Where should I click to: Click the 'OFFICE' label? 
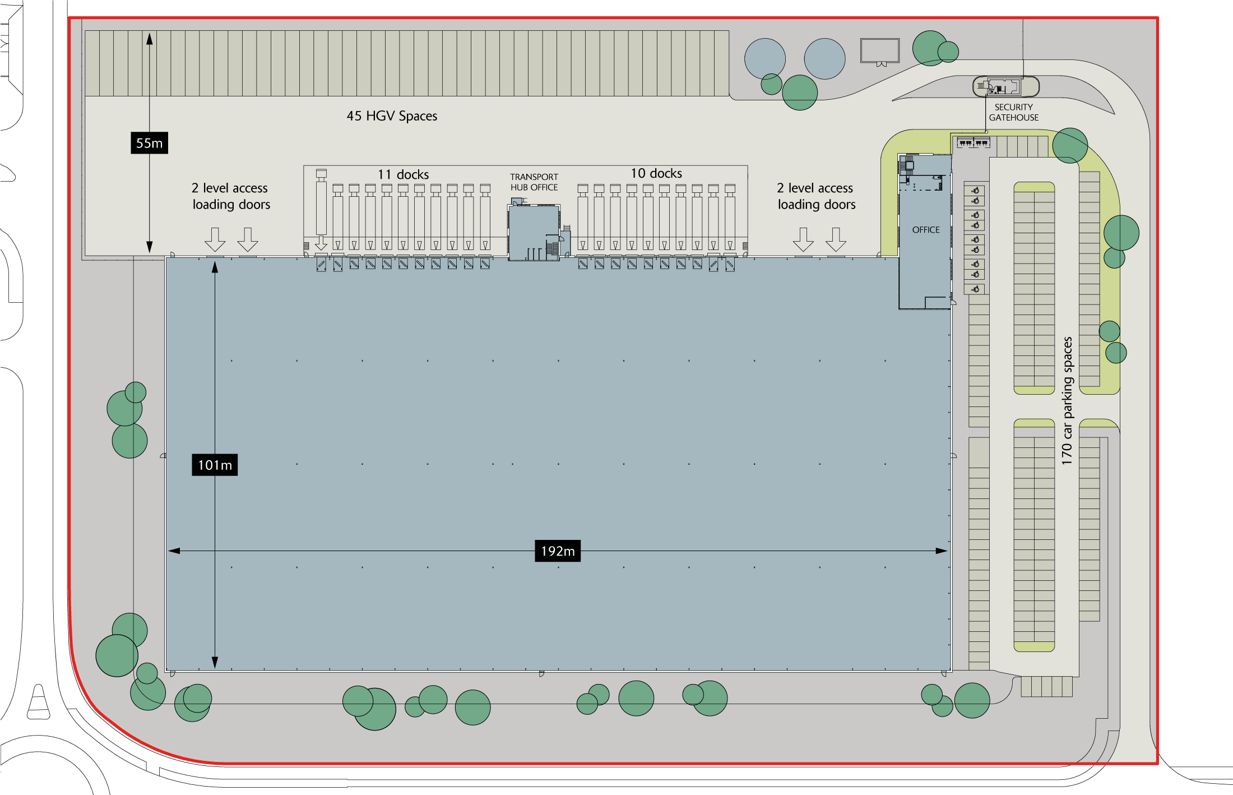coord(926,230)
